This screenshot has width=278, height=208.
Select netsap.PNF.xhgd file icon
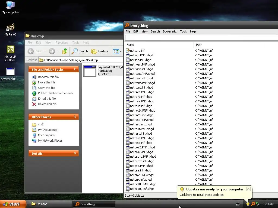pyautogui.click(x=128, y=55)
